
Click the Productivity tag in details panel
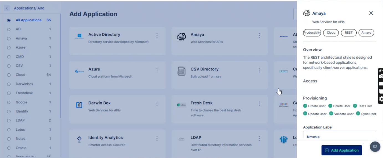tap(312, 33)
